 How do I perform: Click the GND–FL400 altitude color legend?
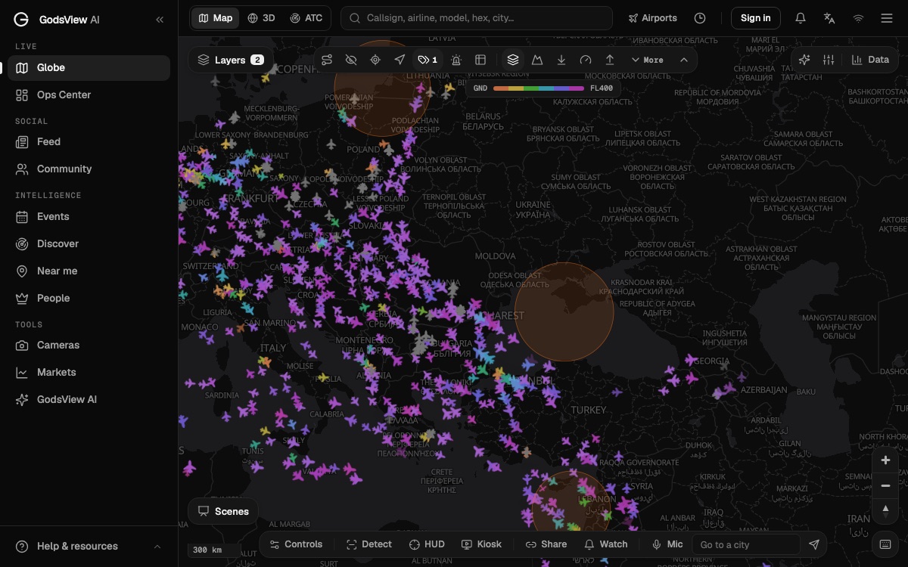point(543,88)
